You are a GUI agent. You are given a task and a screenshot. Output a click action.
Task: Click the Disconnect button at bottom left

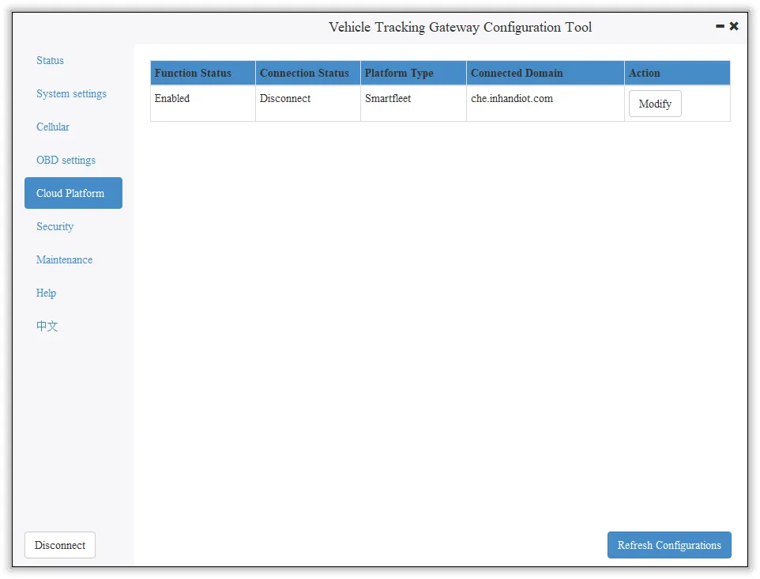click(x=60, y=545)
